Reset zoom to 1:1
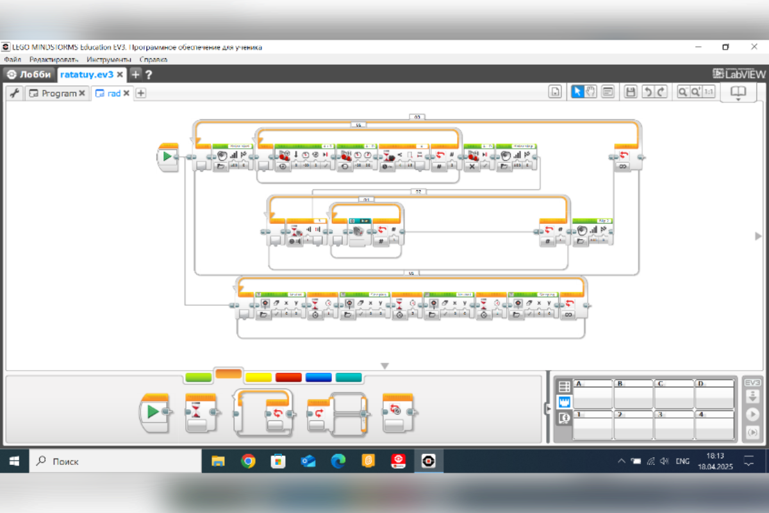This screenshot has height=513, width=769. coord(709,92)
